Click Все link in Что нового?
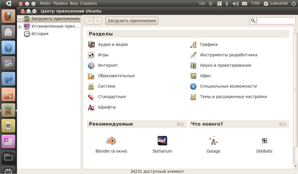 (282, 124)
